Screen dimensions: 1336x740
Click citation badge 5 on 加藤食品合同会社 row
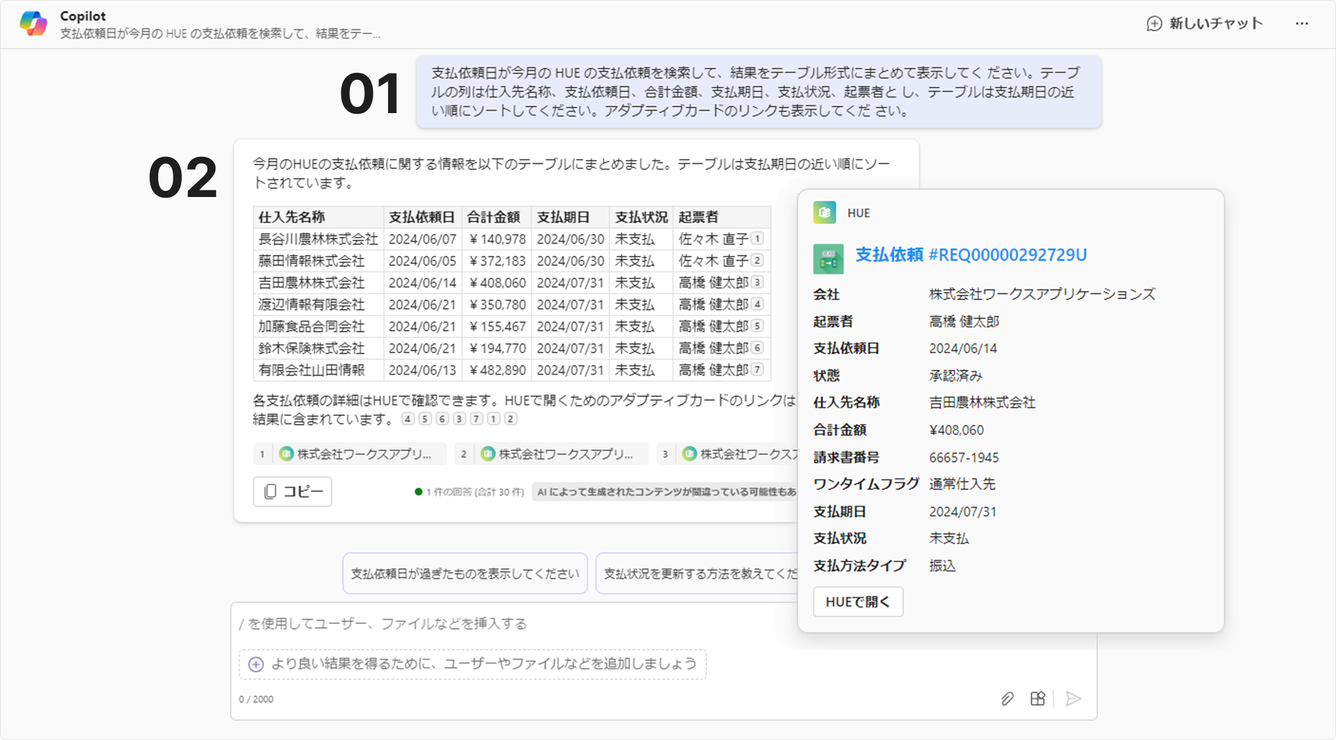tap(757, 326)
